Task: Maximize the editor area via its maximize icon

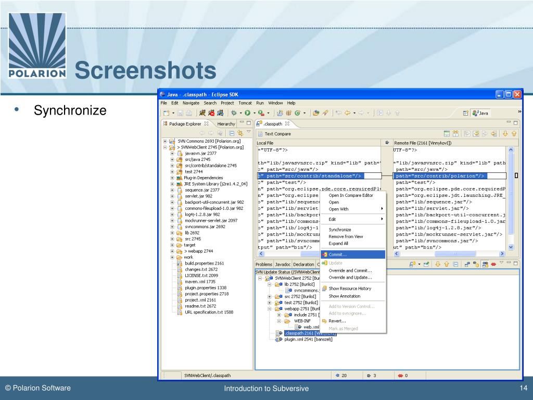Action: [x=516, y=123]
